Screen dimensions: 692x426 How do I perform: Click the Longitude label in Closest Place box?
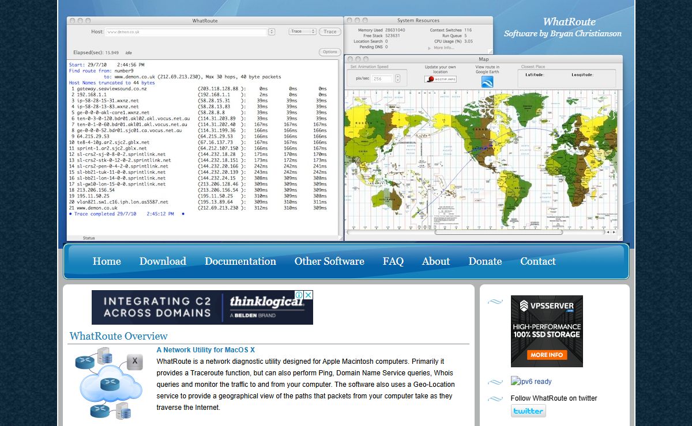pos(582,74)
